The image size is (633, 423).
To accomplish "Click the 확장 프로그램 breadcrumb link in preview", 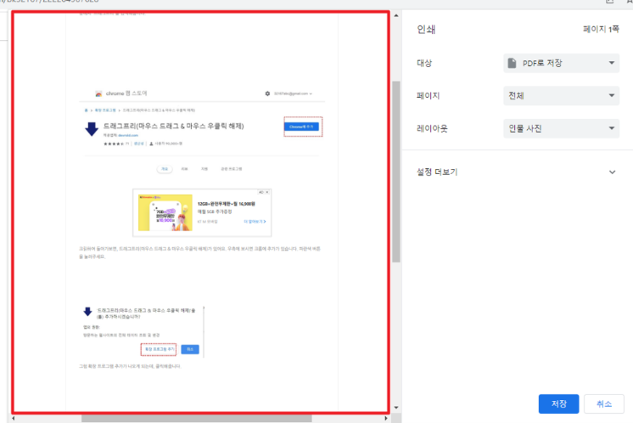I will 105,110.
